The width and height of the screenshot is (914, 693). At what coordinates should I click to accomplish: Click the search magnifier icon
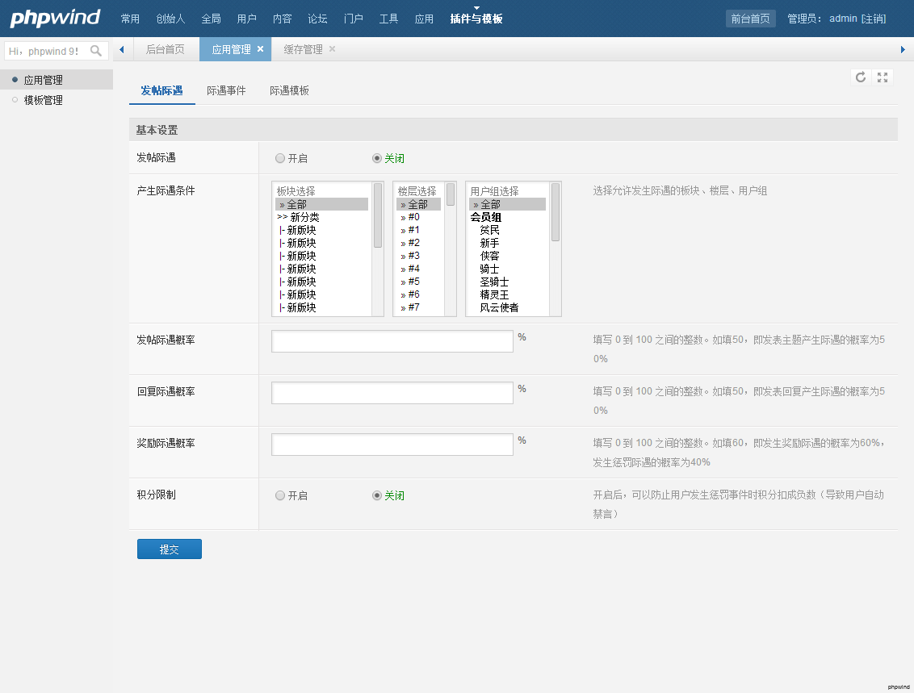click(x=96, y=51)
